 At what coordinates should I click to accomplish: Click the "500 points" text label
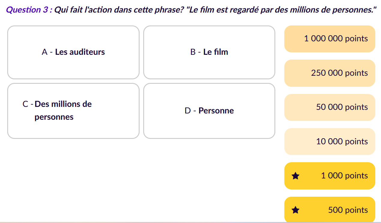point(348,210)
